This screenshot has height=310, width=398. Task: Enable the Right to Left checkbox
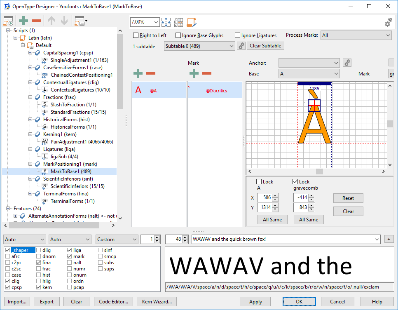[x=136, y=35]
